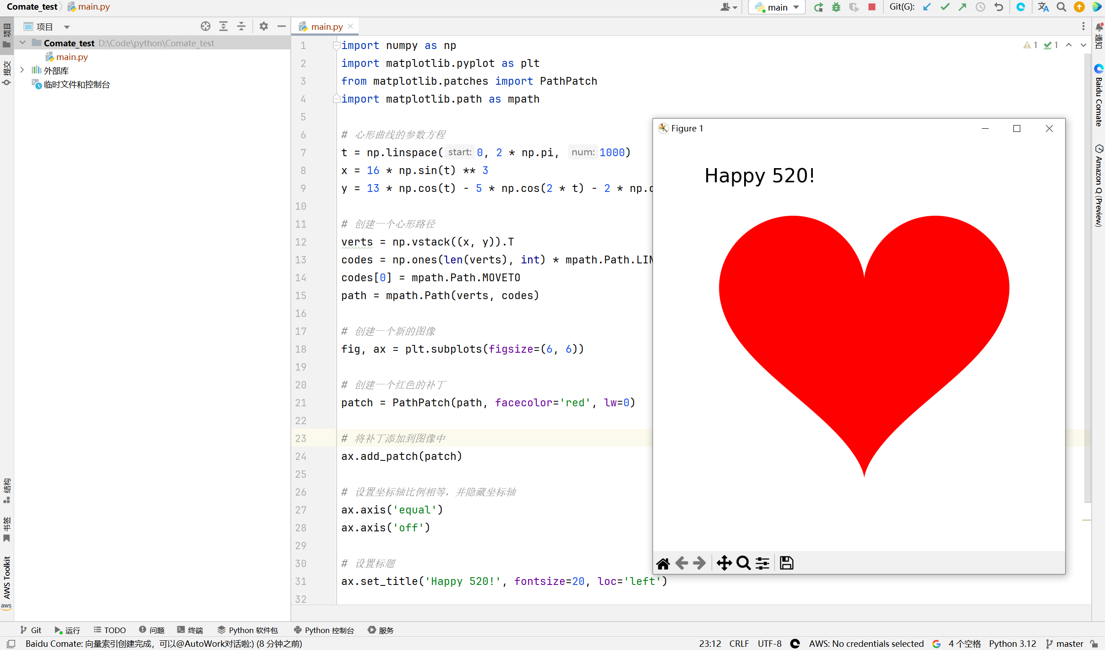
Task: Collapse code fold at line 1 imports
Action: (x=336, y=45)
